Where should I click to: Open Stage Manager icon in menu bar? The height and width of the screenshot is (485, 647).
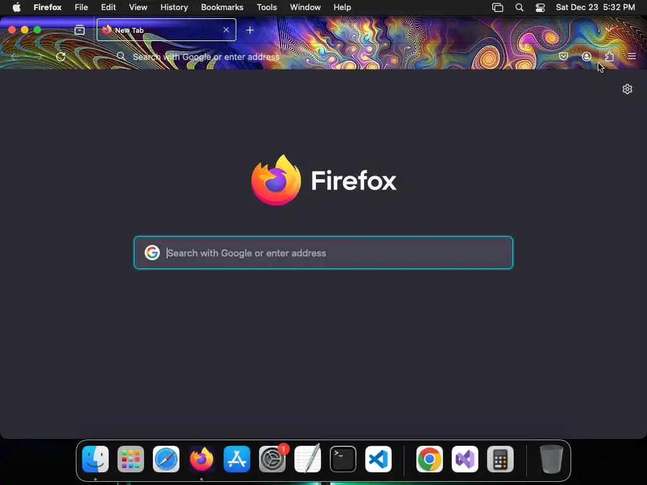pyautogui.click(x=498, y=8)
